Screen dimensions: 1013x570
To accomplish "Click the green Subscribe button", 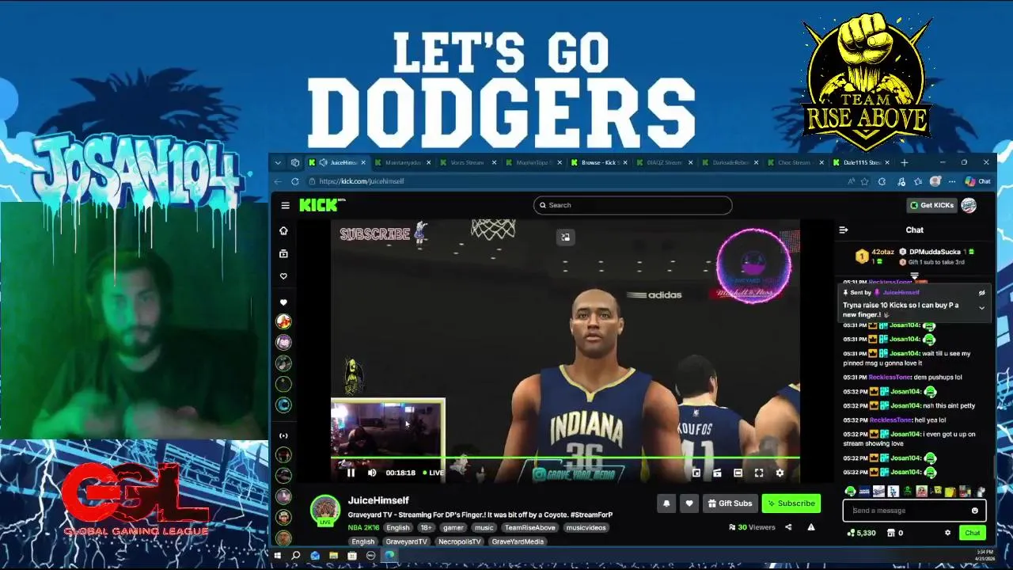I will coord(791,503).
